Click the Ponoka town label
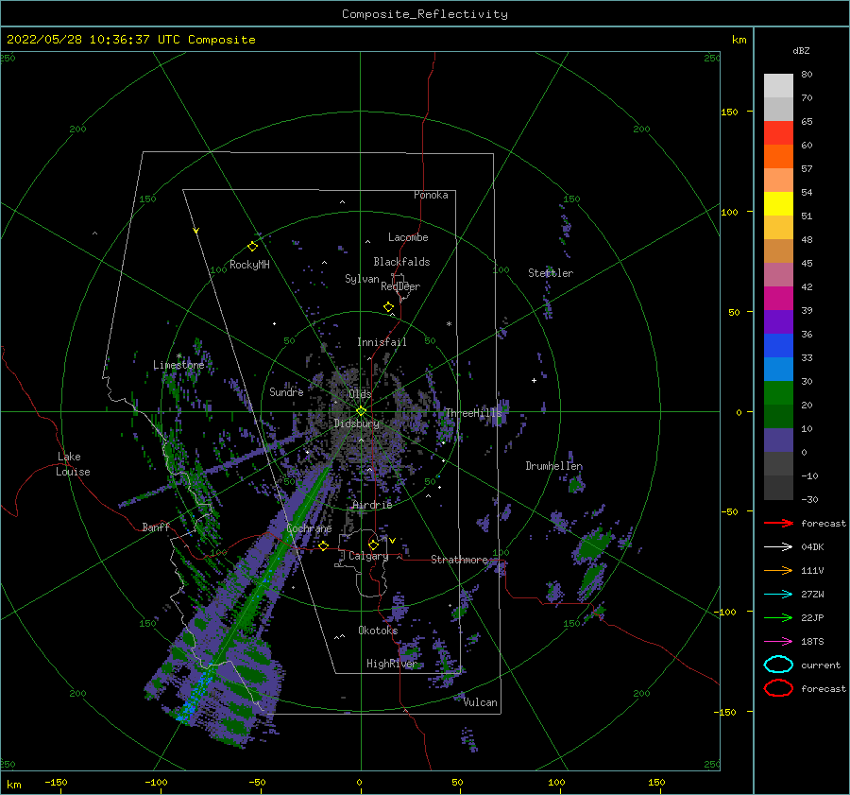This screenshot has width=850, height=795. [431, 195]
